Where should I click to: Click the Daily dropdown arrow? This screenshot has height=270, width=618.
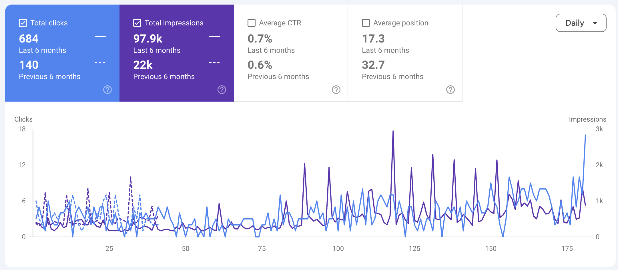click(x=595, y=23)
